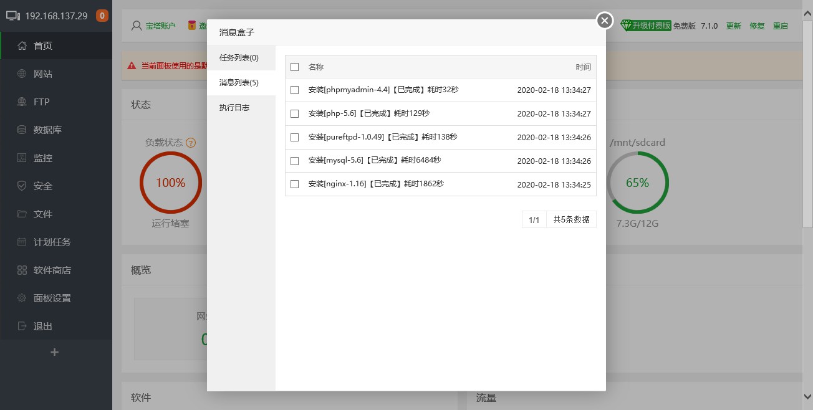
Task: Click the load status 100% ring
Action: (x=170, y=183)
